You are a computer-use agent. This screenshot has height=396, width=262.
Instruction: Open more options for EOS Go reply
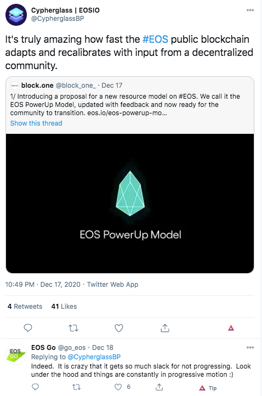[250, 348]
